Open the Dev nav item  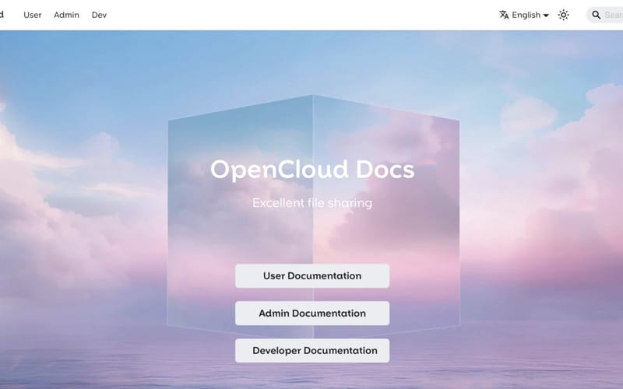(x=99, y=15)
